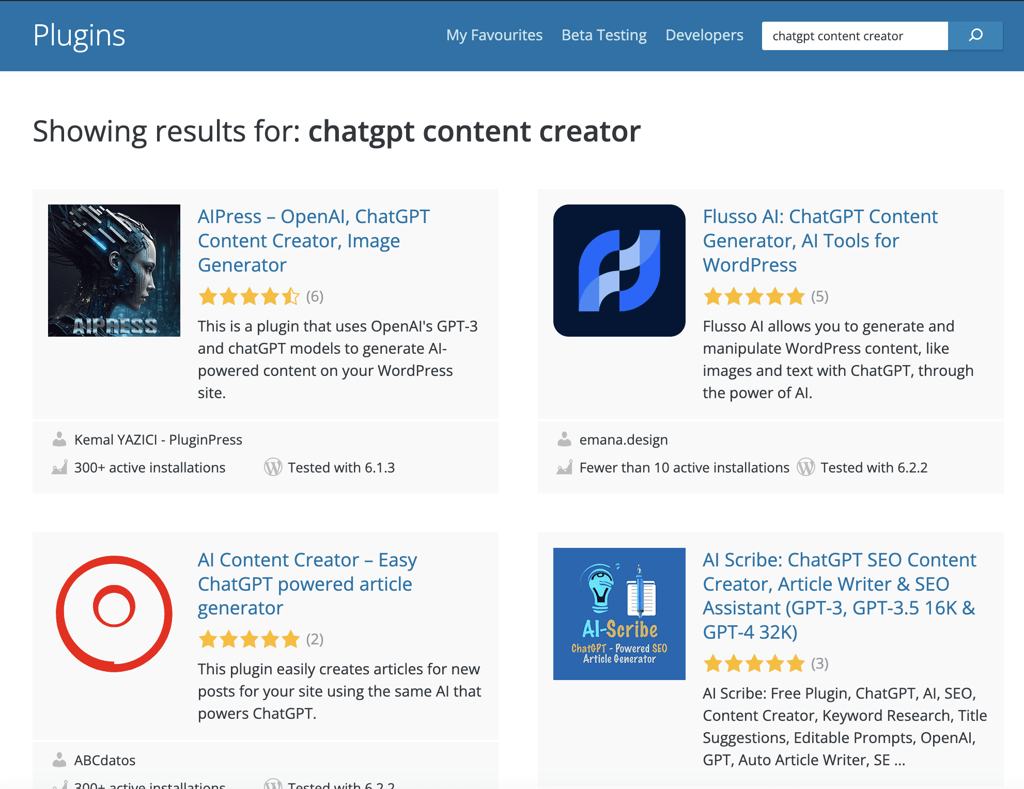1024x789 pixels.
Task: Open Flusso AI: ChatGPT Content Generator
Action: coord(820,240)
